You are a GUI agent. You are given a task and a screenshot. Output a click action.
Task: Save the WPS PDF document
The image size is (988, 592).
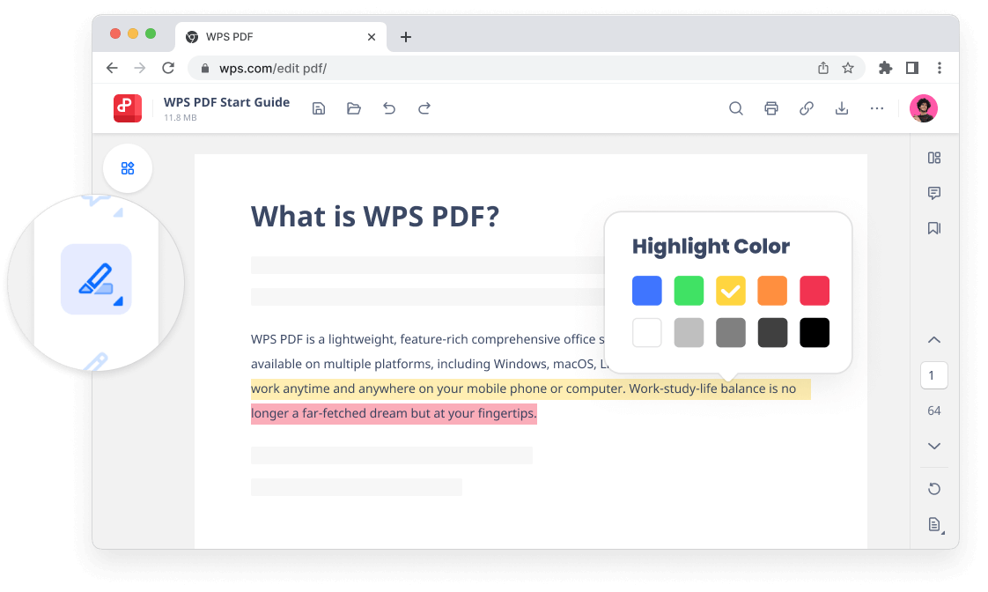pyautogui.click(x=318, y=107)
